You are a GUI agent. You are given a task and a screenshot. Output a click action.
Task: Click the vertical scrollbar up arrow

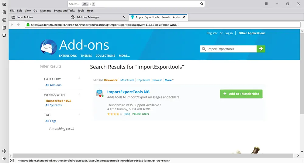tap(302, 31)
